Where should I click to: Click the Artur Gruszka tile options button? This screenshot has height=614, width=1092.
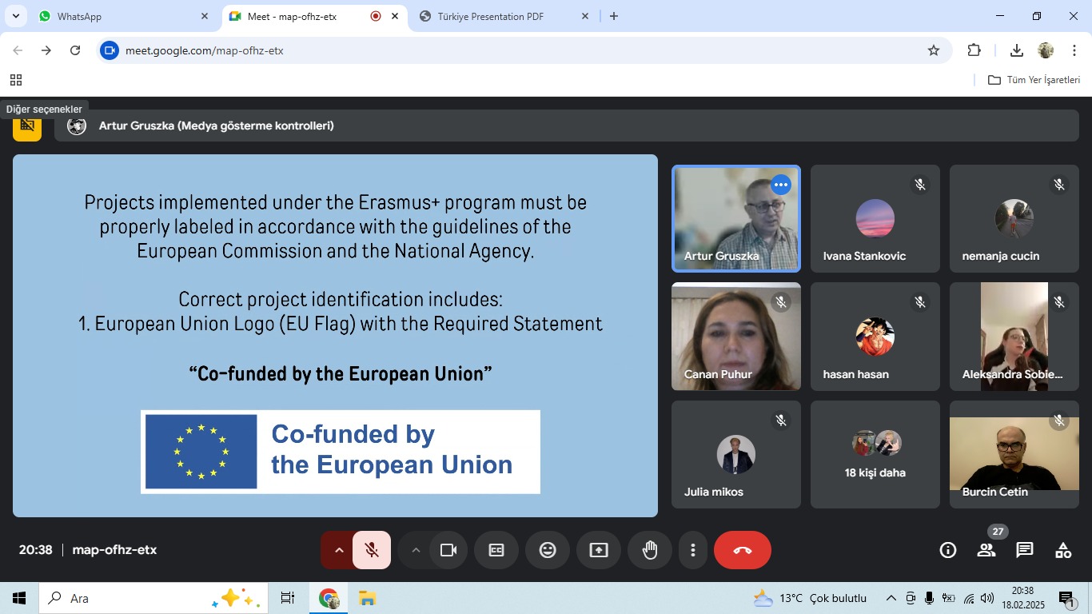781,185
